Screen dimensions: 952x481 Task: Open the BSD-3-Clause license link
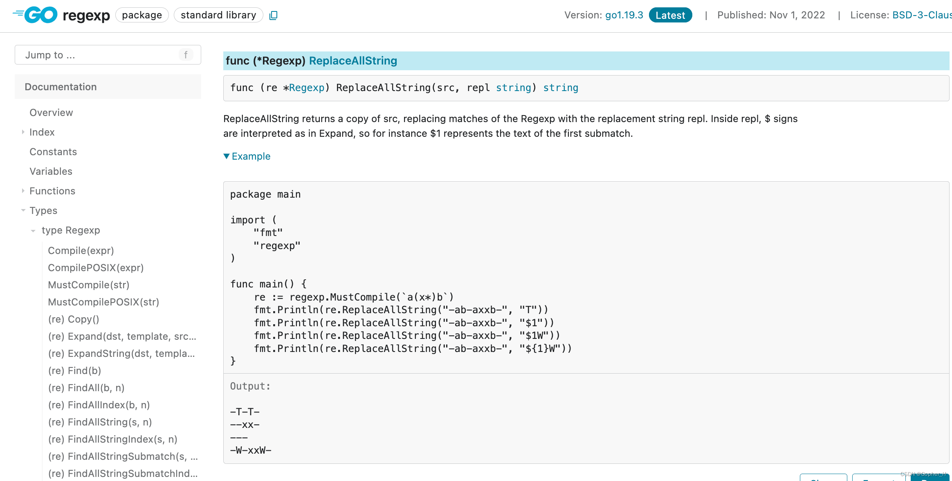(922, 15)
